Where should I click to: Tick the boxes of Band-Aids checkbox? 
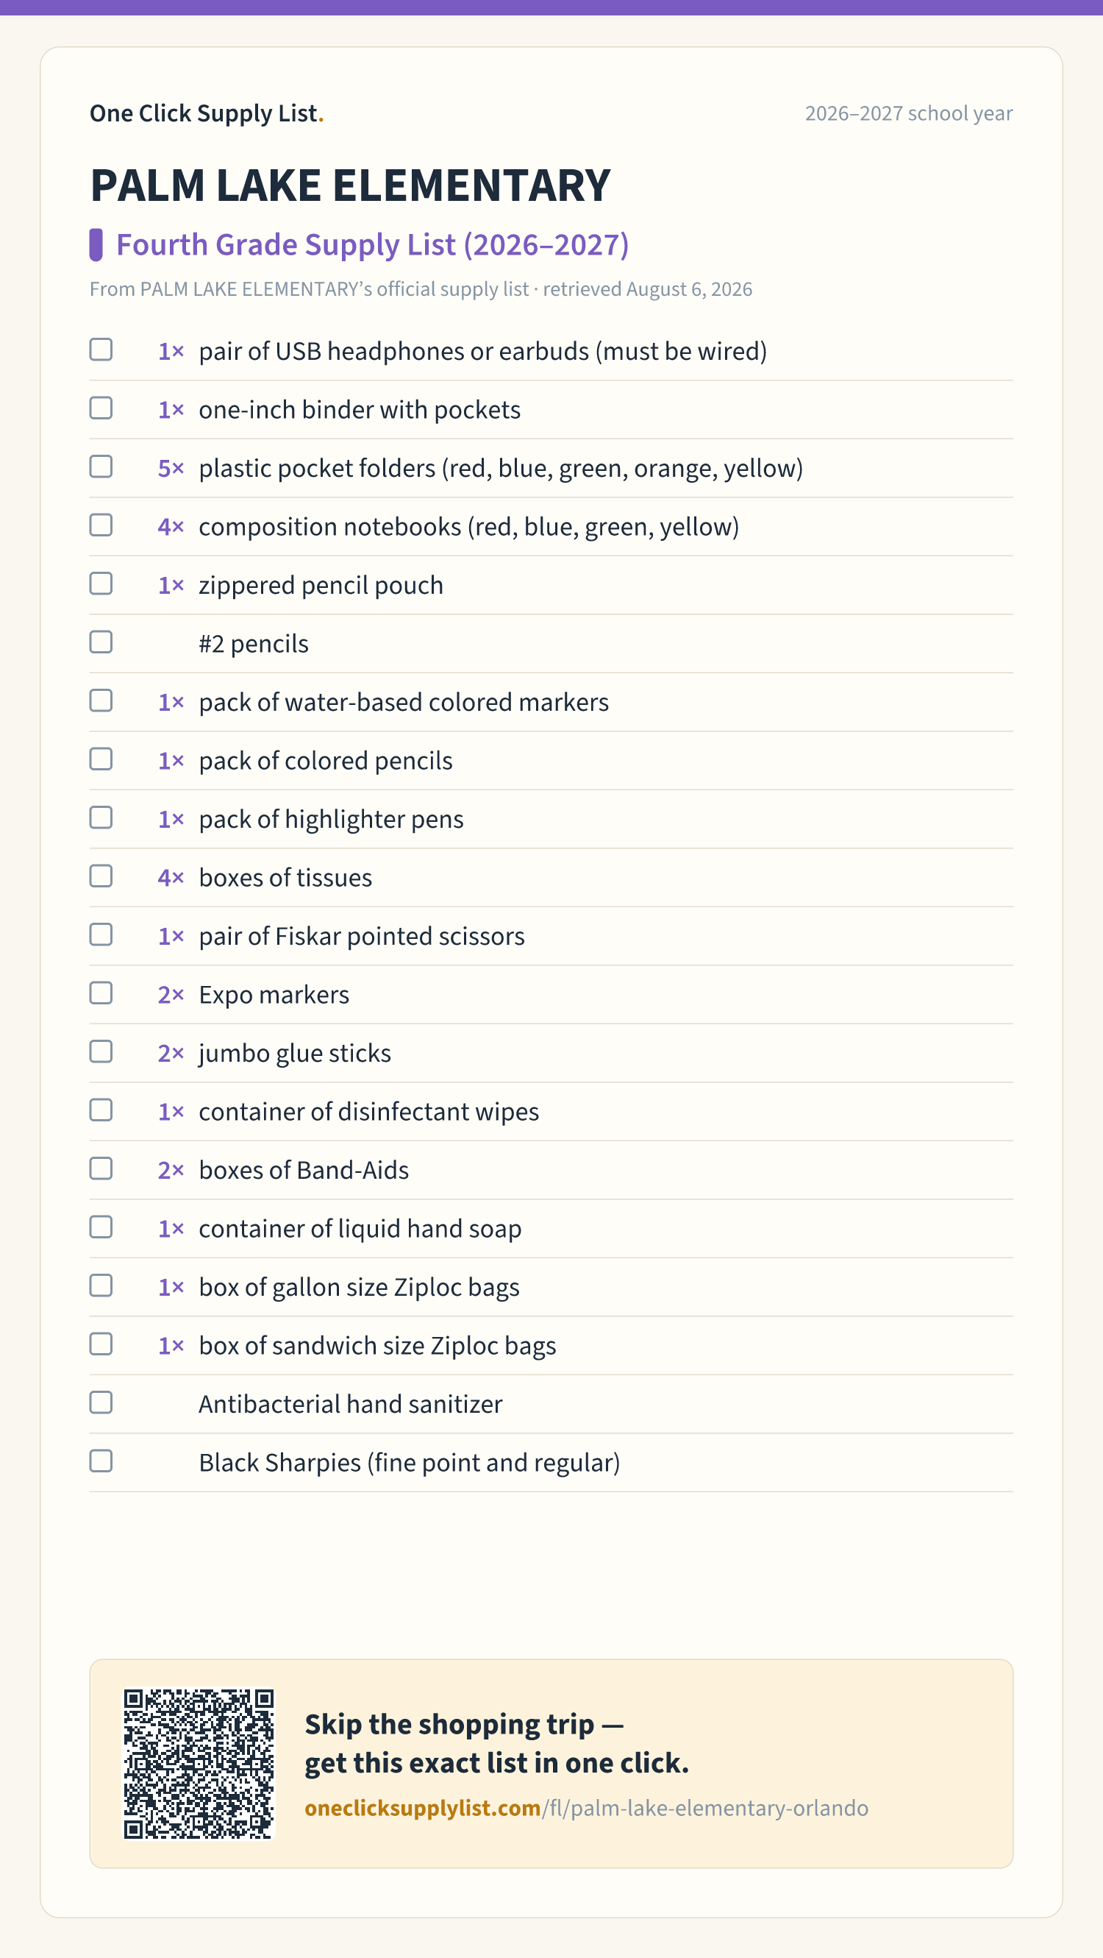tap(101, 1169)
